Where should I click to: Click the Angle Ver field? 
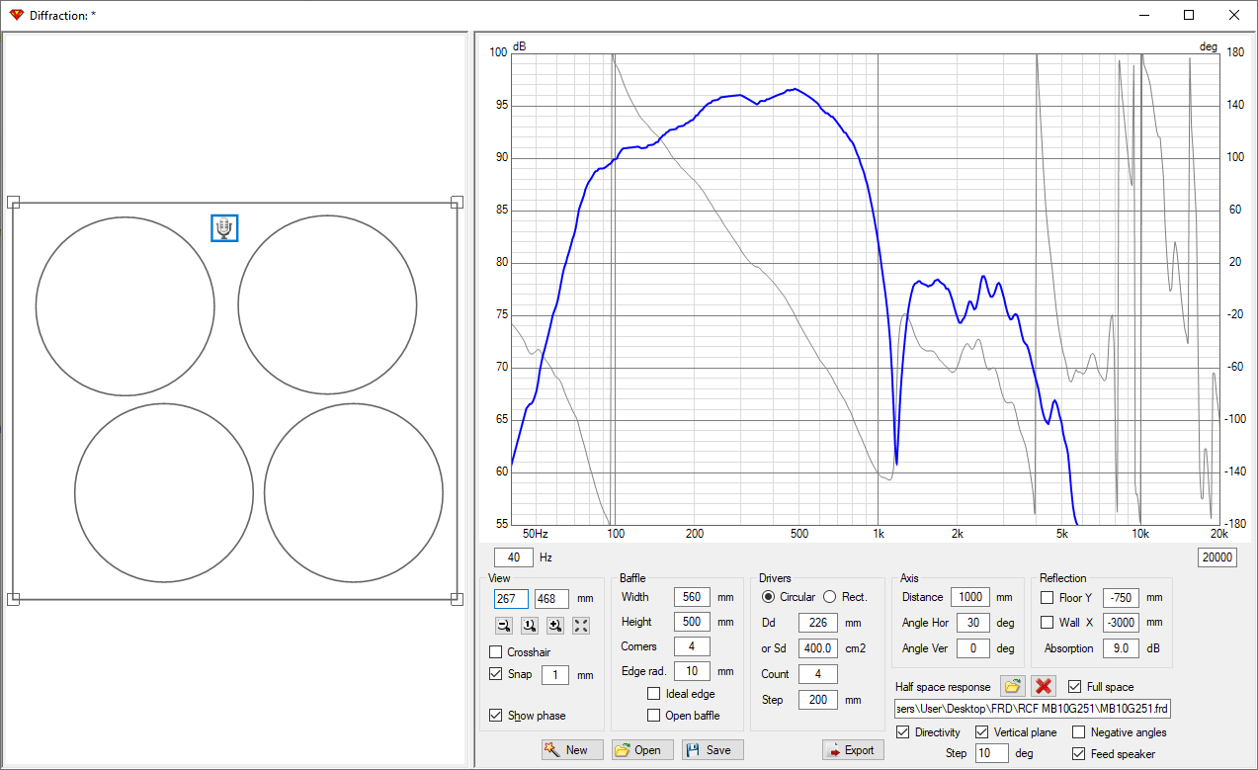click(973, 648)
